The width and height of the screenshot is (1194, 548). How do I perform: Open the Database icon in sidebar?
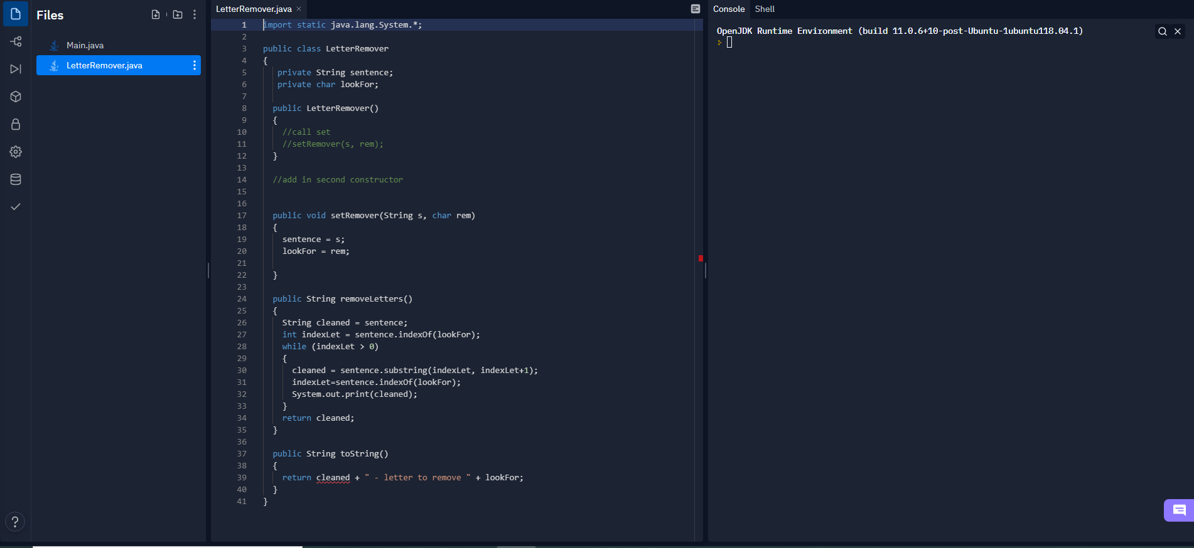point(16,179)
